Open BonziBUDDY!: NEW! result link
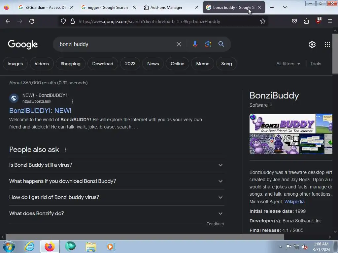Viewport: 338px width, 253px height. [x=40, y=111]
